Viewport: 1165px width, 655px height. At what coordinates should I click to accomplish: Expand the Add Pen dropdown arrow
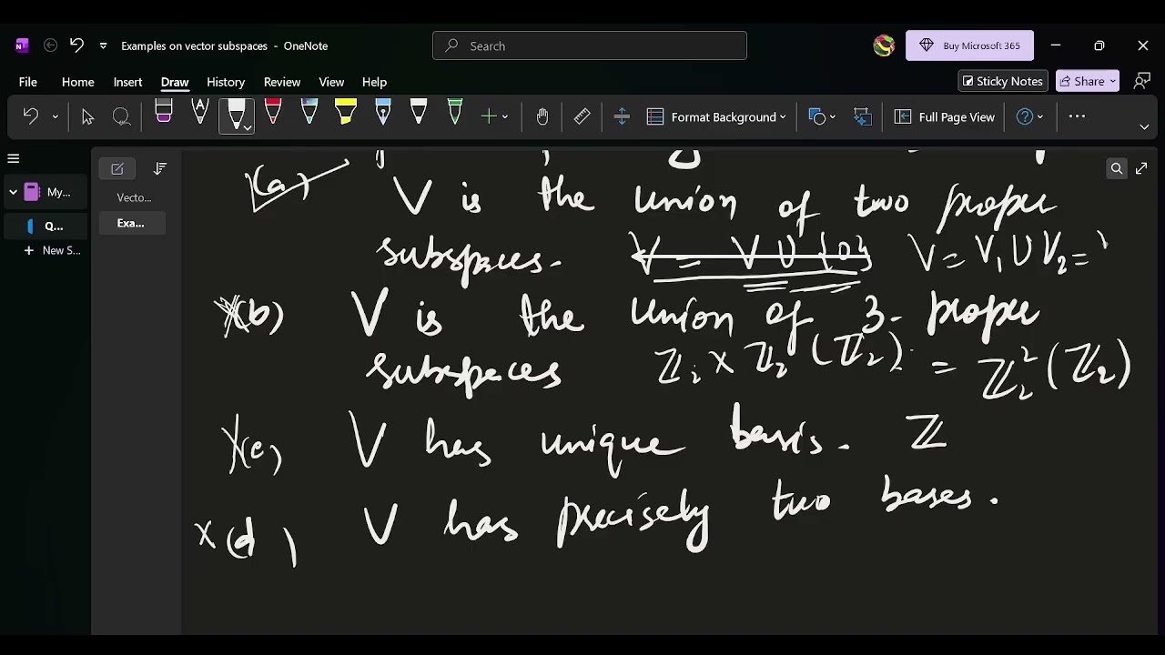(x=505, y=117)
